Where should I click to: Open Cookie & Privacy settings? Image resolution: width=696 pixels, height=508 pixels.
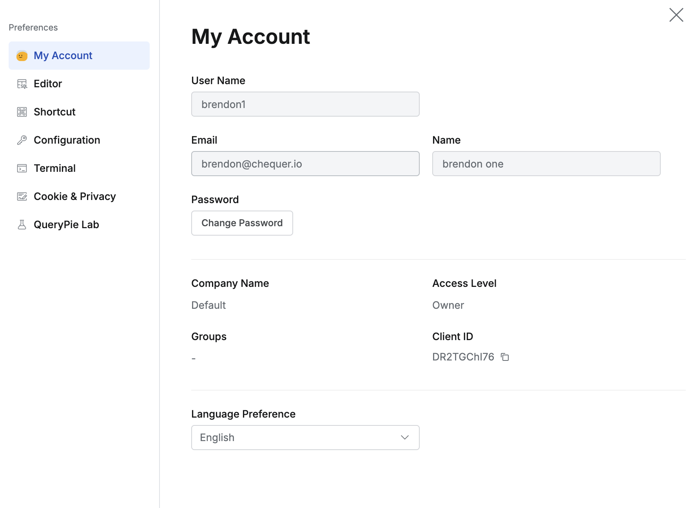coord(74,196)
